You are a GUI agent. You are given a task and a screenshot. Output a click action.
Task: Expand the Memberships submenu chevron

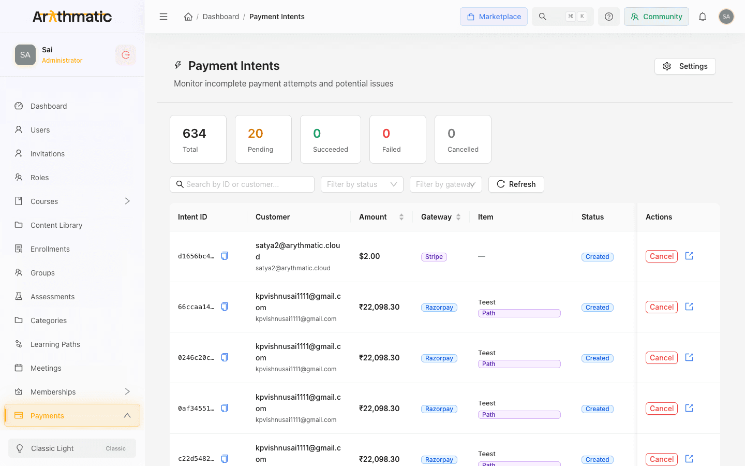pyautogui.click(x=127, y=391)
